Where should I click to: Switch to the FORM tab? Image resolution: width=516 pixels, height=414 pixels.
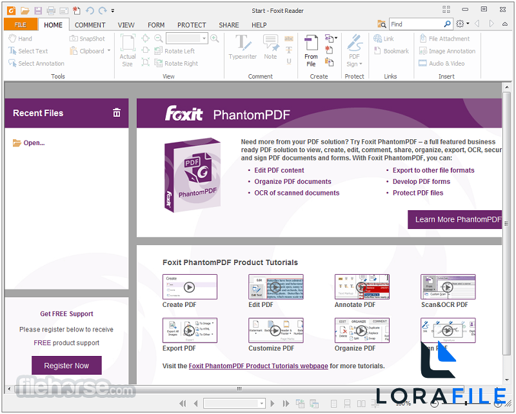click(156, 25)
